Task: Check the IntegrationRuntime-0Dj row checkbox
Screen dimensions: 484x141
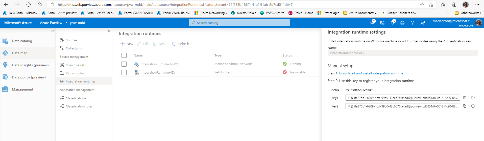Action: coord(124,72)
